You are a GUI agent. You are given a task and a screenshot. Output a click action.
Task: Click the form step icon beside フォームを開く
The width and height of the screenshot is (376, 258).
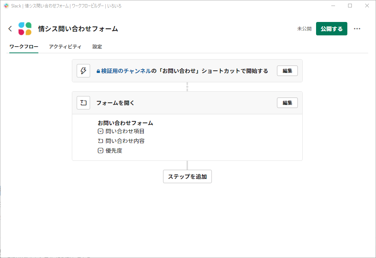[83, 103]
